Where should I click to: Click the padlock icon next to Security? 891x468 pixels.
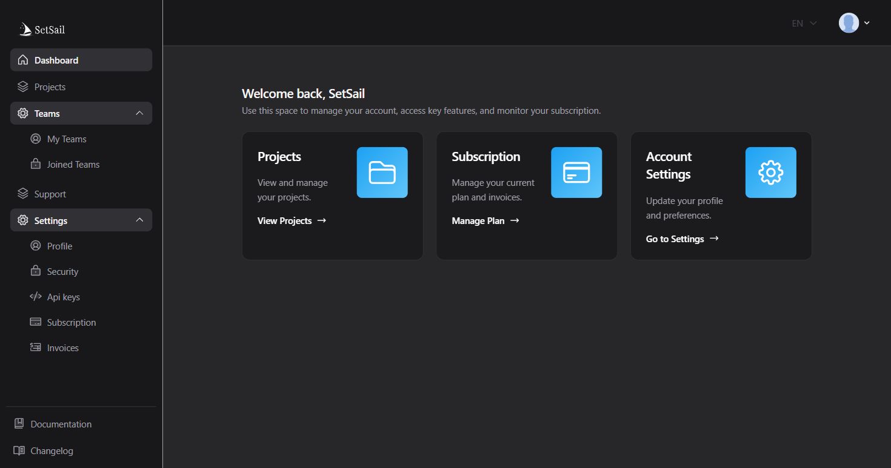click(36, 271)
